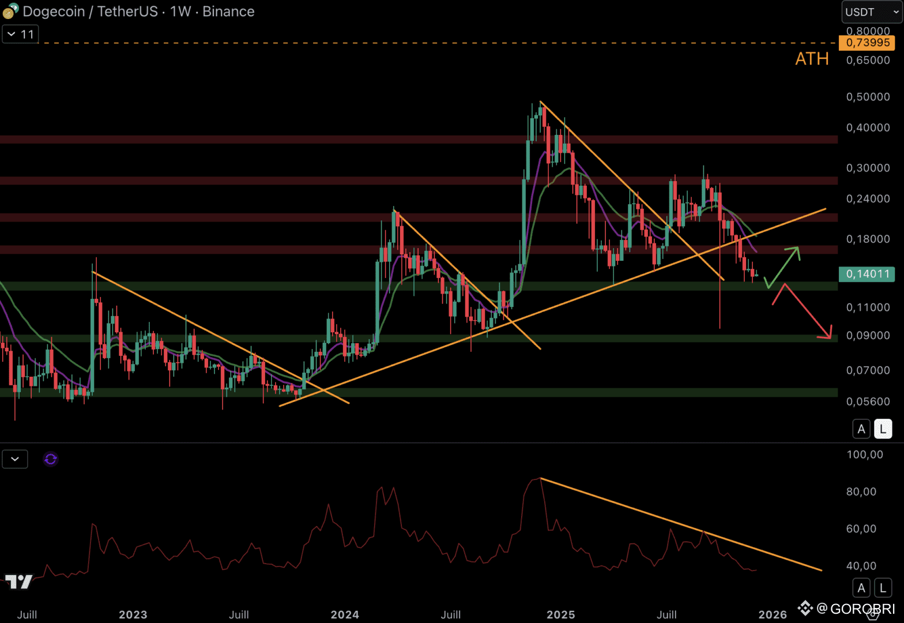Screen dimensions: 904x623
Task: Click the 2025 time axis label
Action: (561, 614)
